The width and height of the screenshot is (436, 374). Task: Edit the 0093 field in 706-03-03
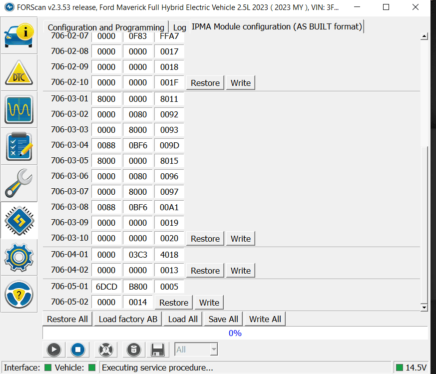click(x=169, y=130)
